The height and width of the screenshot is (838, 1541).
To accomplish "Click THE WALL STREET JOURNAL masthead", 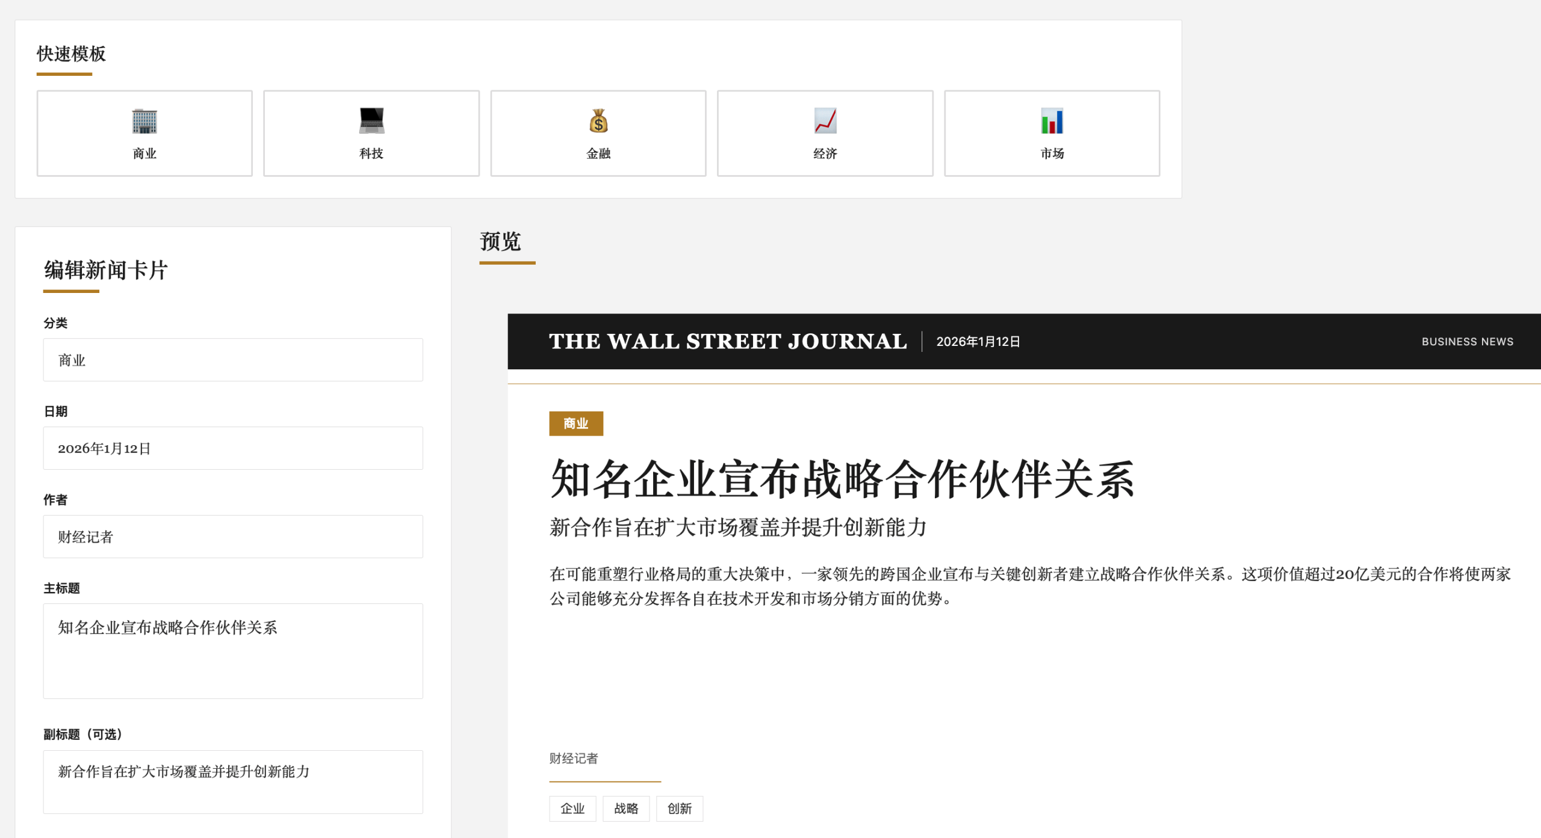I will pos(727,341).
